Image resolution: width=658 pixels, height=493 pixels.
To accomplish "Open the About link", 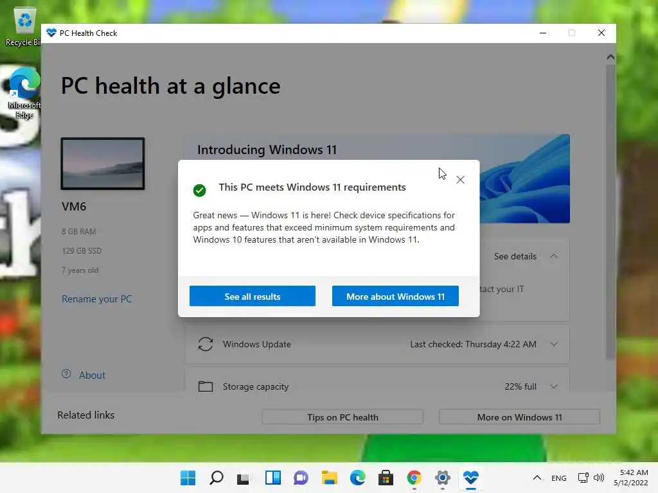I will coord(92,375).
